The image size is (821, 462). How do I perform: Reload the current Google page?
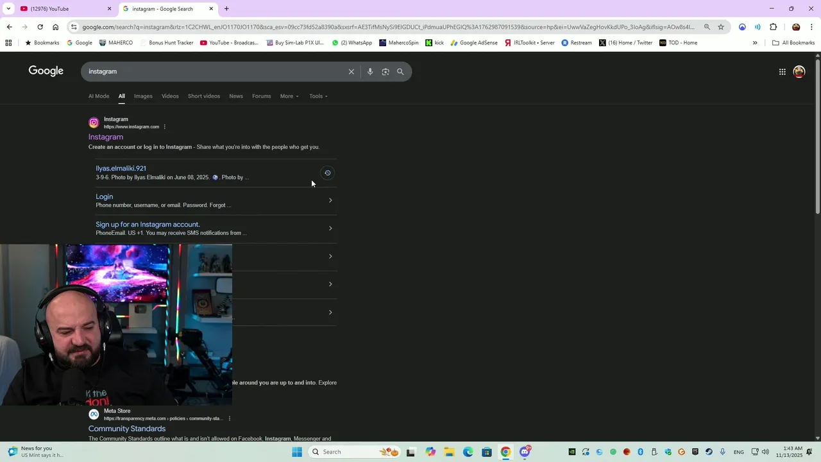(x=40, y=27)
